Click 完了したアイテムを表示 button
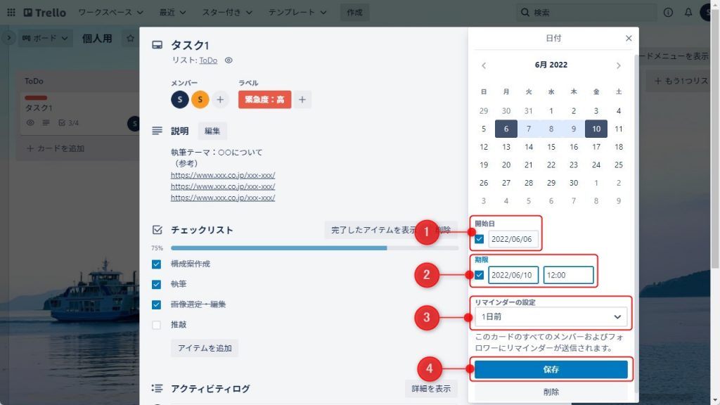Image resolution: width=720 pixels, height=405 pixels. (x=374, y=230)
